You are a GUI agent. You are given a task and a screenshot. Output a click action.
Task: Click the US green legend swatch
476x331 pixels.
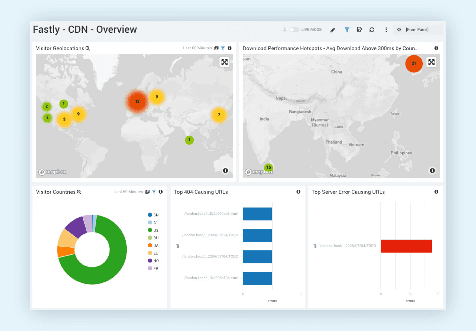point(150,230)
